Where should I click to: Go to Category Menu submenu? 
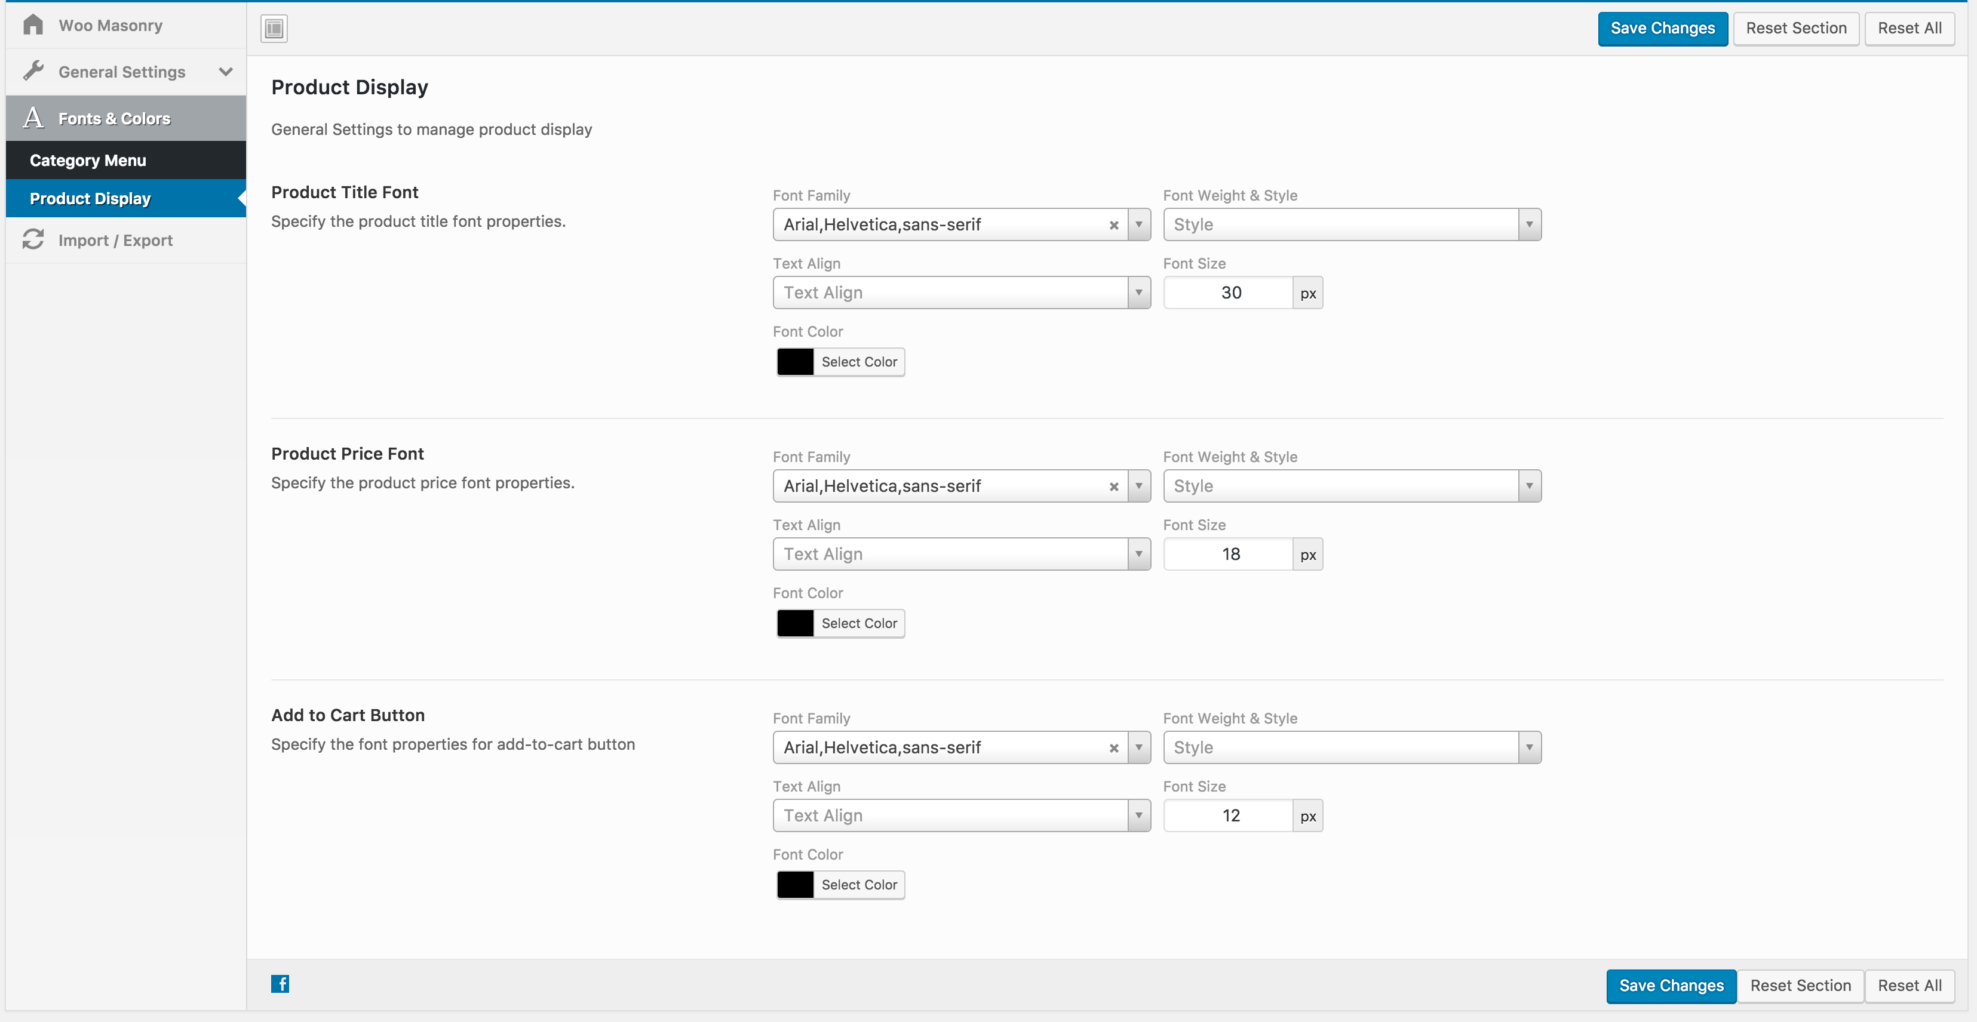[x=126, y=161]
